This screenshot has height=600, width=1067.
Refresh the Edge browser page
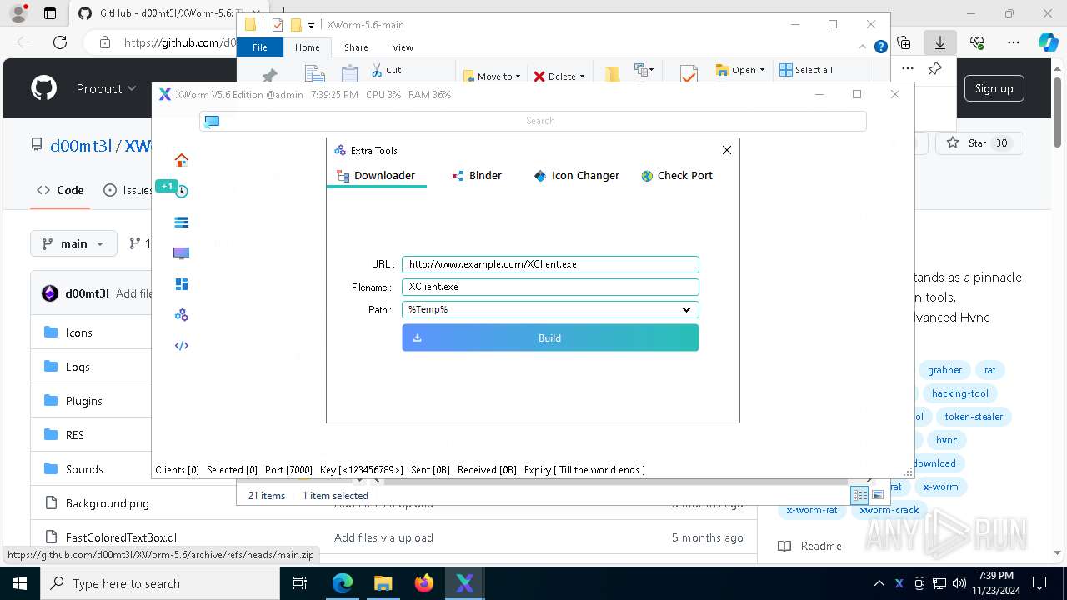(60, 42)
